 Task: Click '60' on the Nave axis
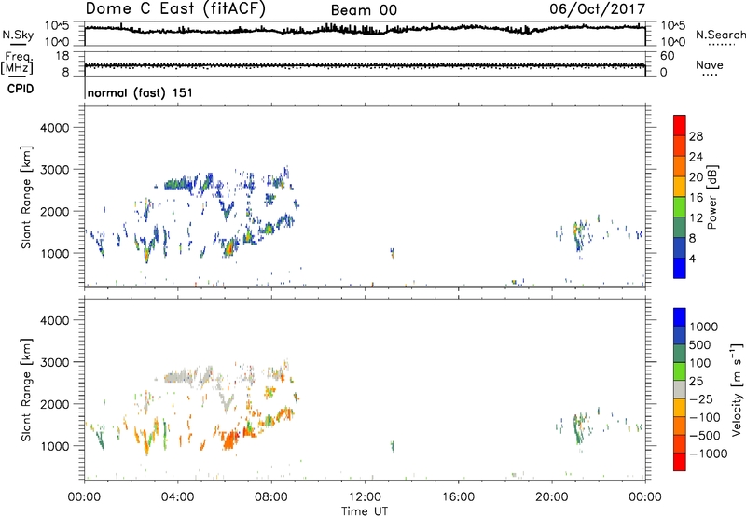pyautogui.click(x=667, y=56)
